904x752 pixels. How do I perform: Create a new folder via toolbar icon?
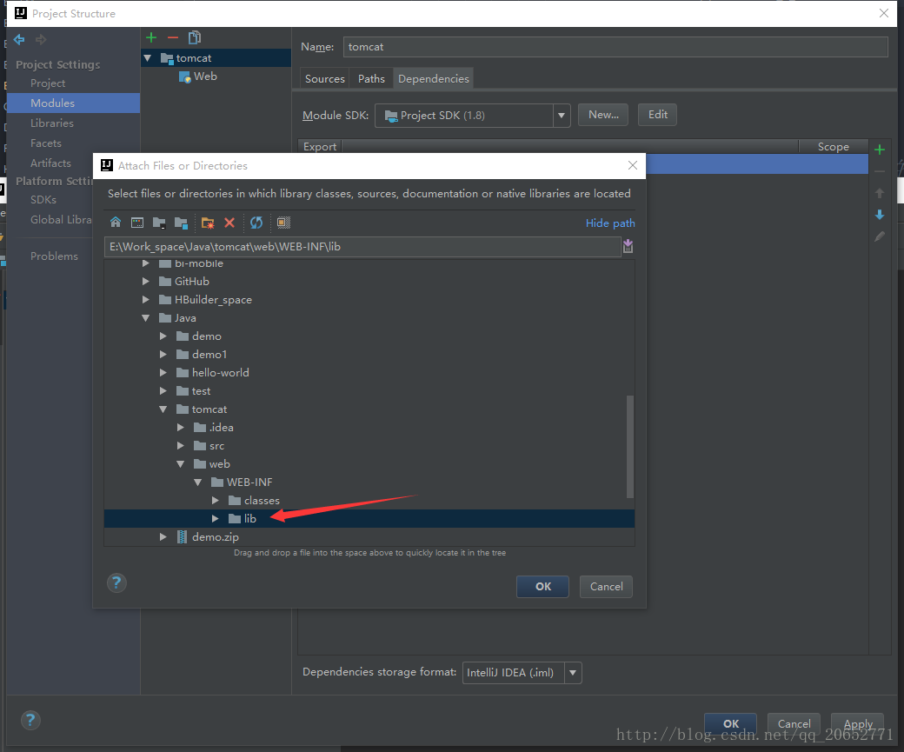[208, 223]
